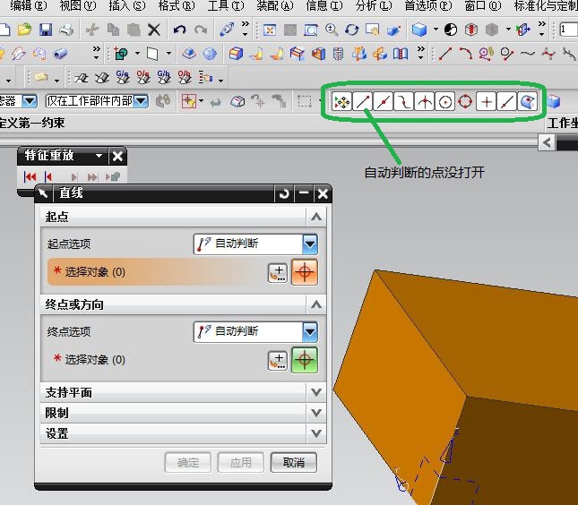Open the 编辑(E) menu
This screenshot has height=505, width=578.
click(29, 5)
